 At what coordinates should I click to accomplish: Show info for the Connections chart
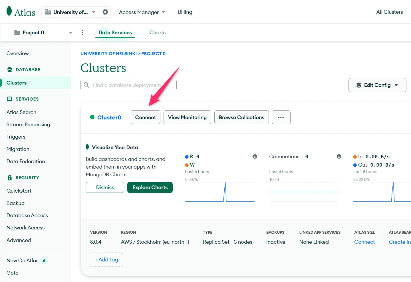pyautogui.click(x=339, y=157)
